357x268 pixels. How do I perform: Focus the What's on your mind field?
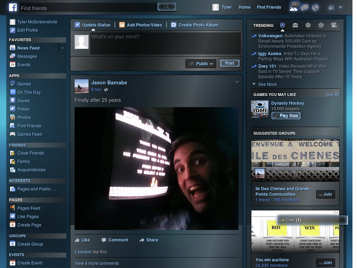[x=166, y=43]
